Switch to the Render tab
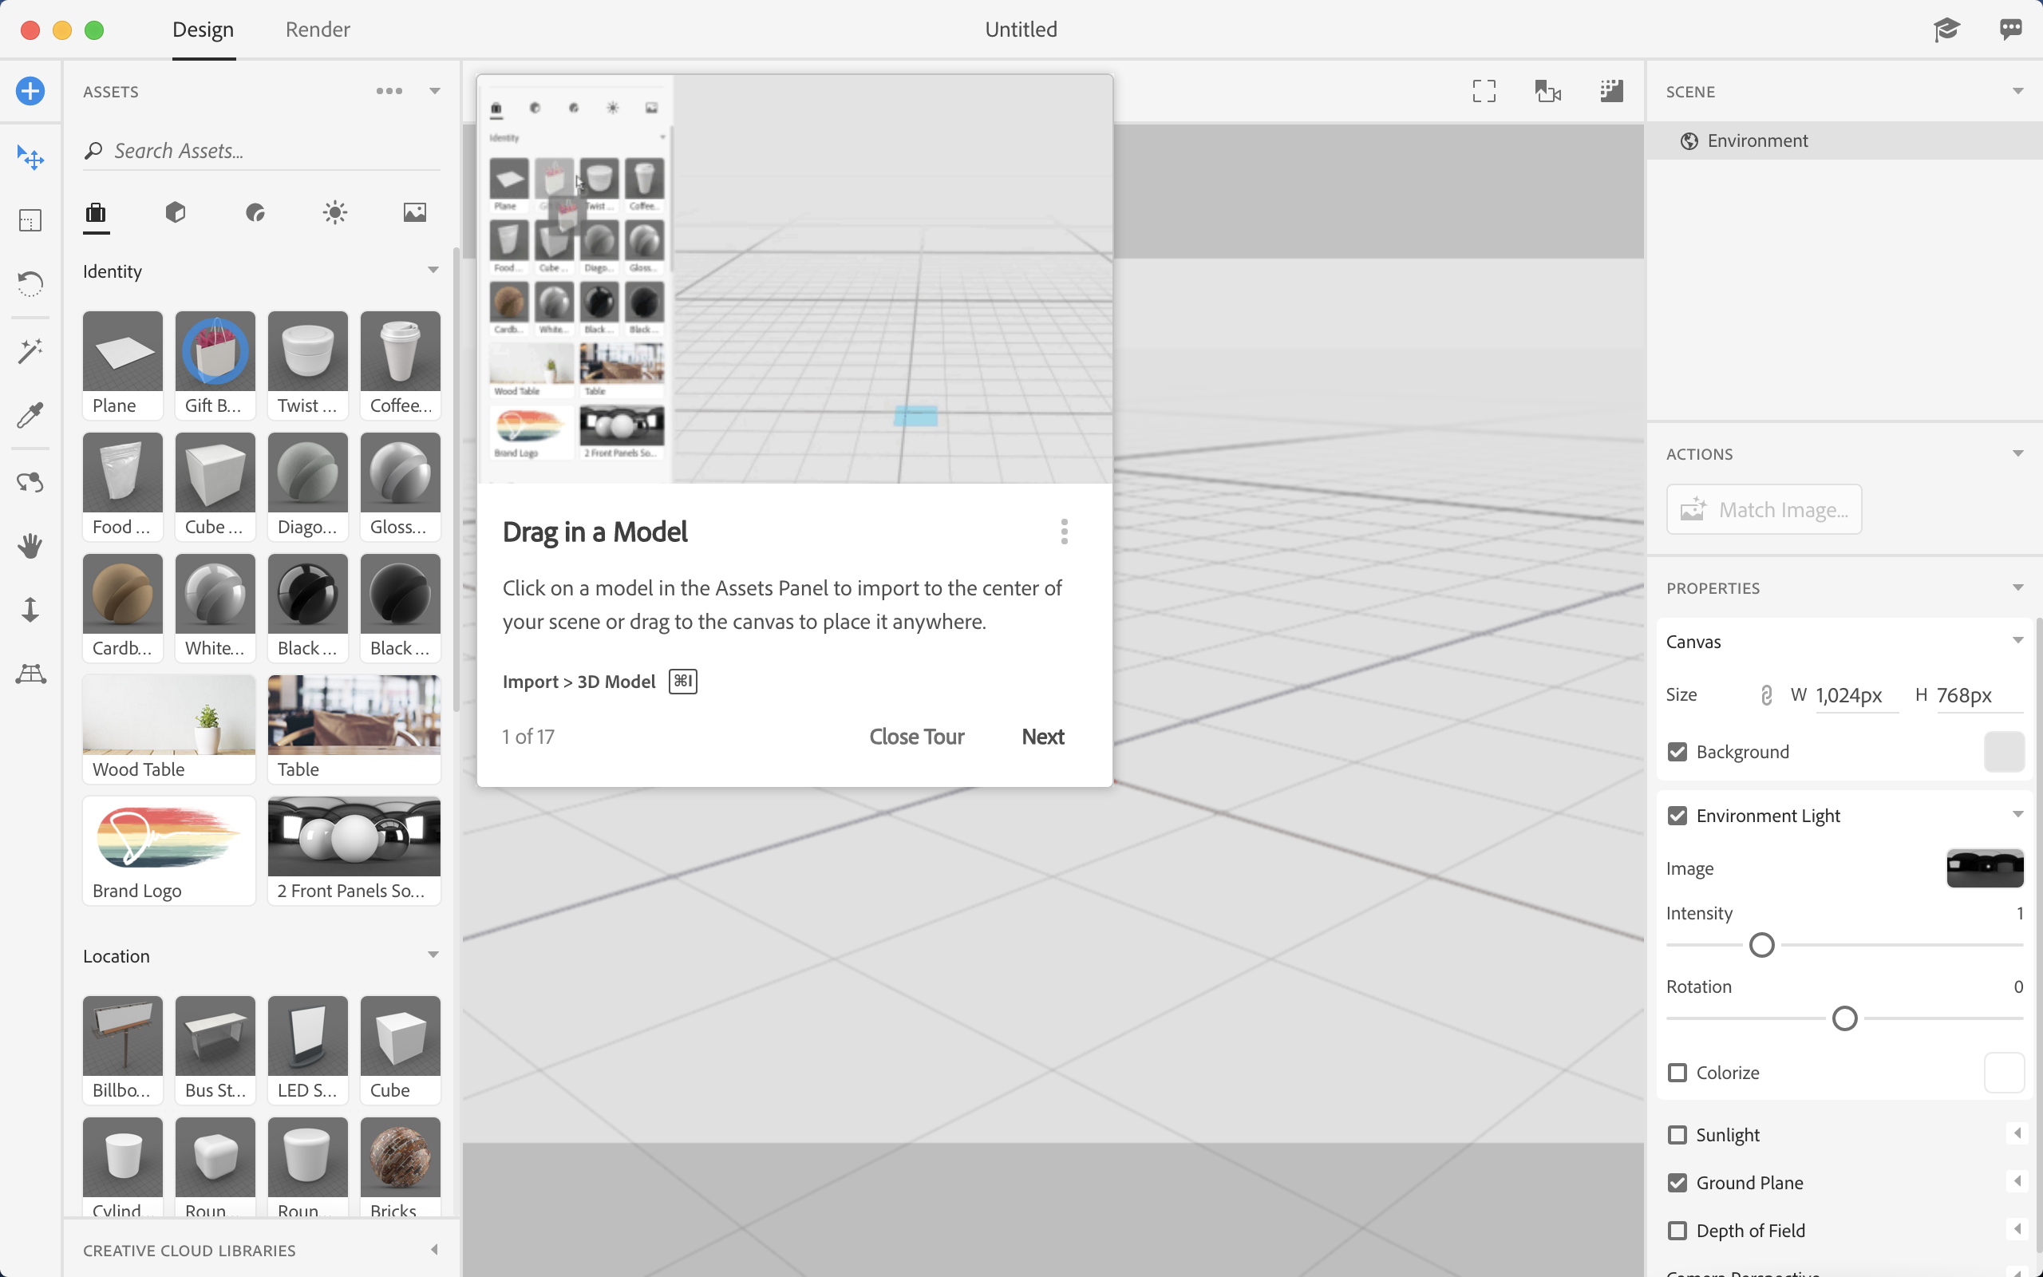Image resolution: width=2043 pixels, height=1277 pixels. [318, 30]
